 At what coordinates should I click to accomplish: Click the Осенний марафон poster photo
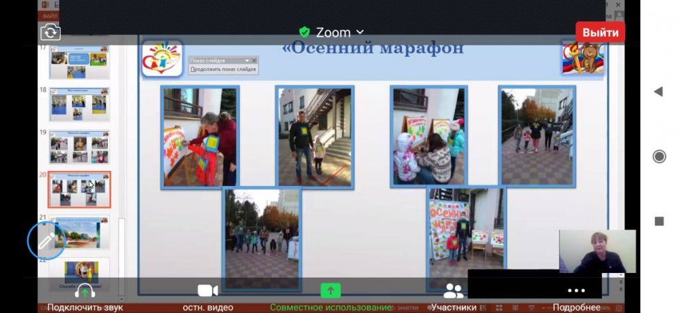click(x=466, y=238)
